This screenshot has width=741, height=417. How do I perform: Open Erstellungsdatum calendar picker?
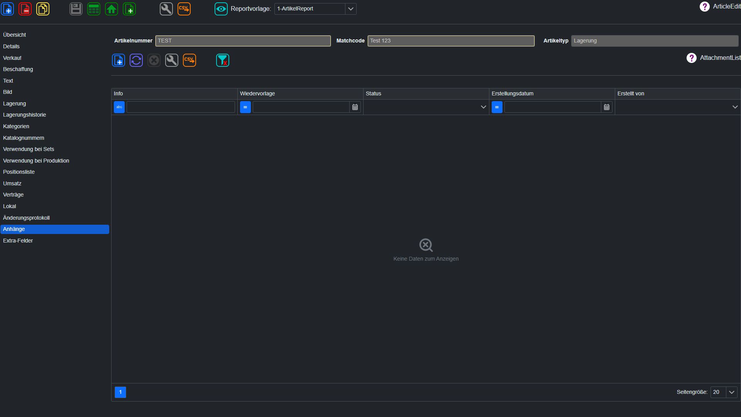click(x=607, y=107)
